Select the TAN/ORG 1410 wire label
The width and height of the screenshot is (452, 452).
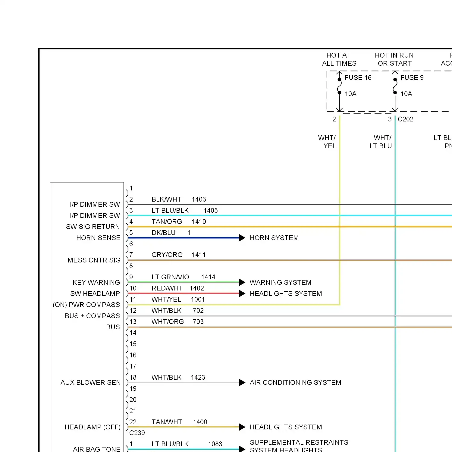tap(179, 222)
